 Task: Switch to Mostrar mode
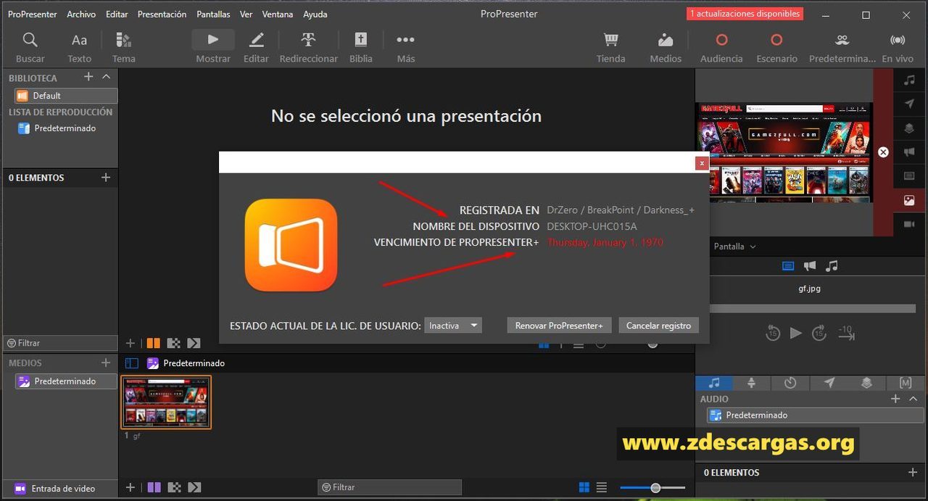pyautogui.click(x=213, y=48)
